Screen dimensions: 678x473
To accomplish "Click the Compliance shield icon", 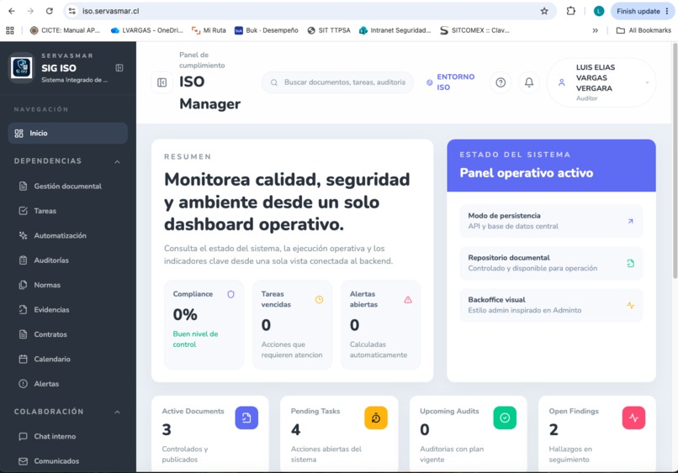I will [230, 294].
